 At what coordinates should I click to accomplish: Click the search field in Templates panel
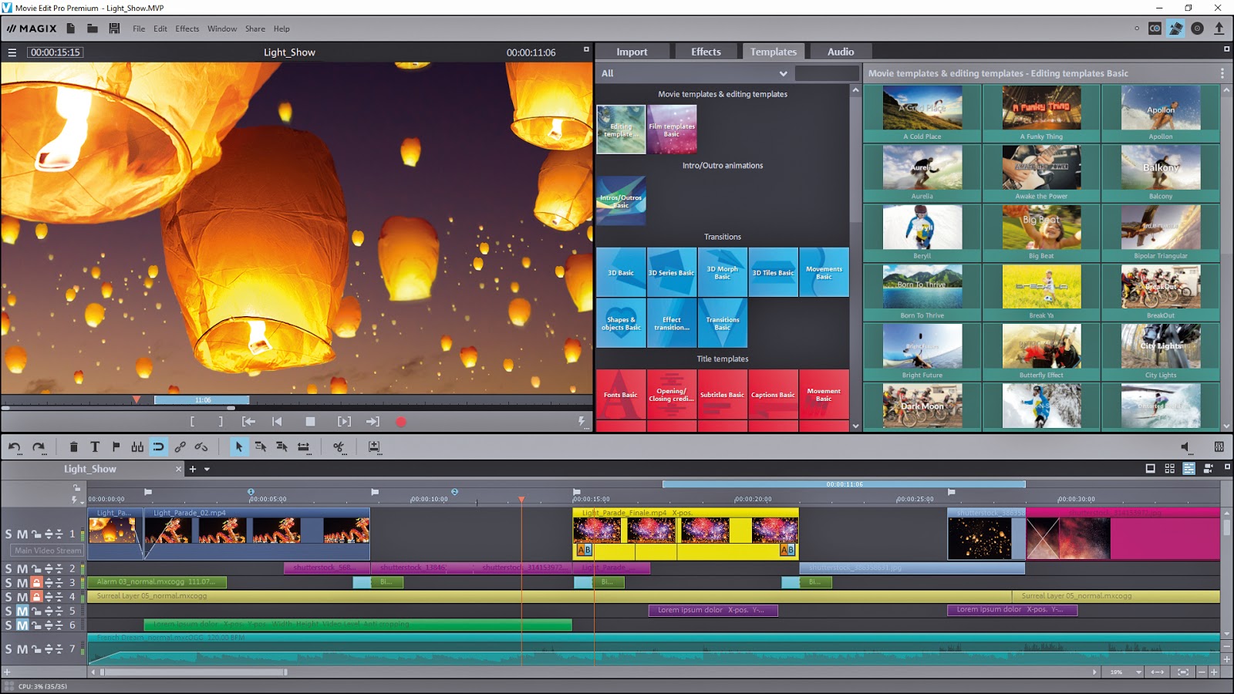click(x=827, y=73)
